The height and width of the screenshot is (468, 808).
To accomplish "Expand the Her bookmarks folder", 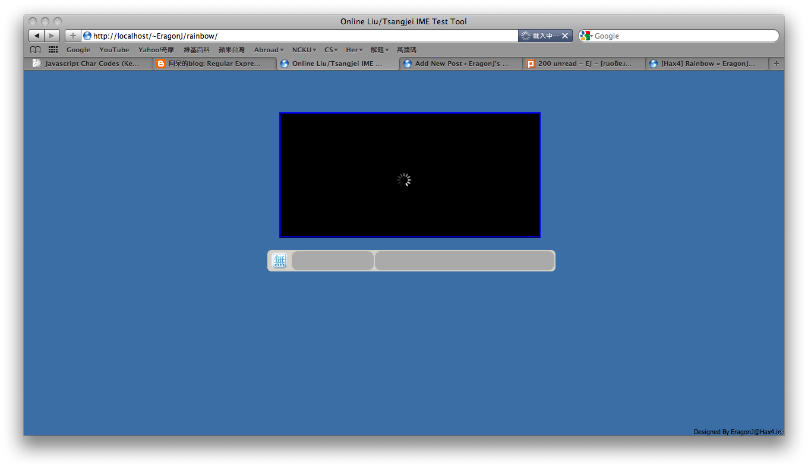I will tap(354, 50).
